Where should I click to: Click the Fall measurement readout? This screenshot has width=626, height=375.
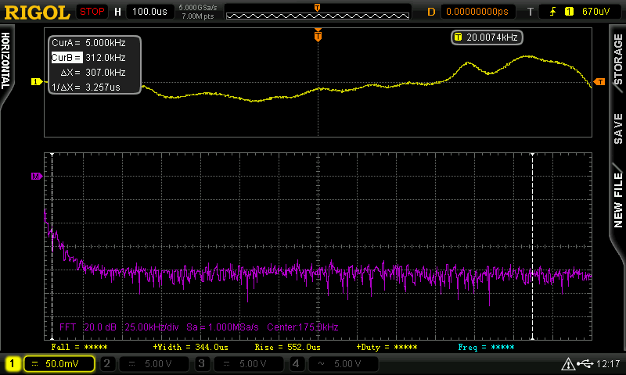pos(79,347)
